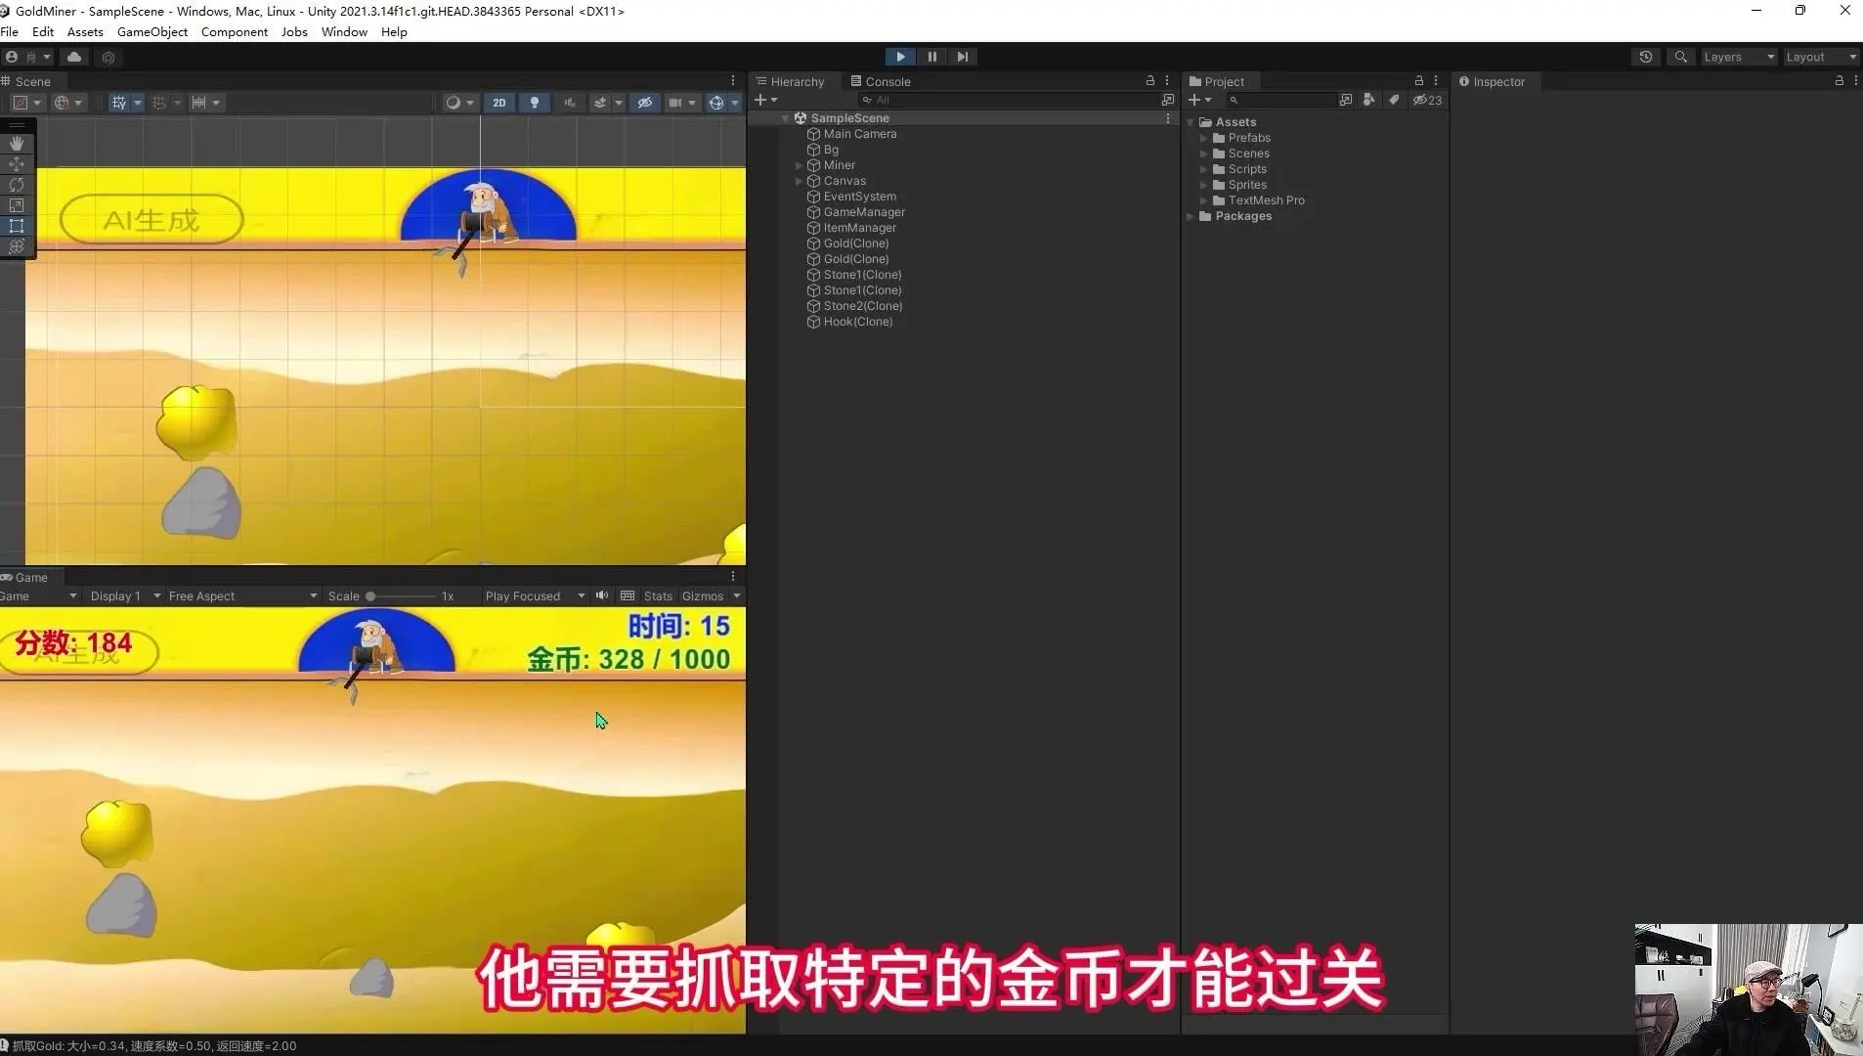Select GameManager in the Hierarchy
The image size is (1863, 1056).
(x=863, y=212)
